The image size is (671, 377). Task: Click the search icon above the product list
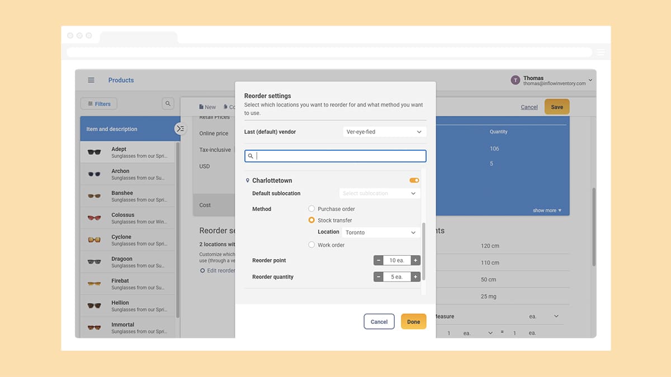click(x=167, y=103)
